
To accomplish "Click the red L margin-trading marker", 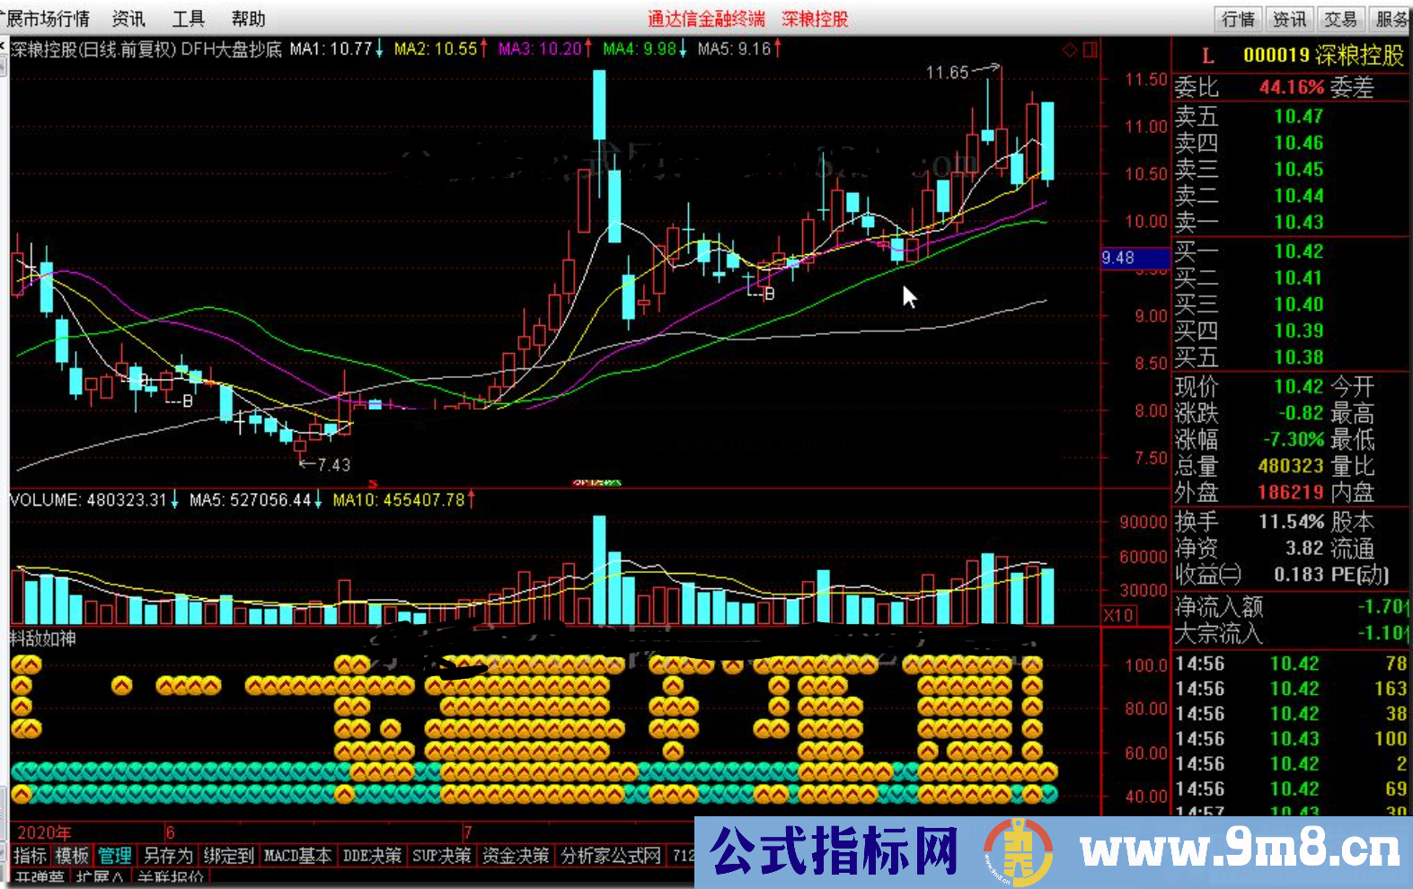I will coord(1208,57).
